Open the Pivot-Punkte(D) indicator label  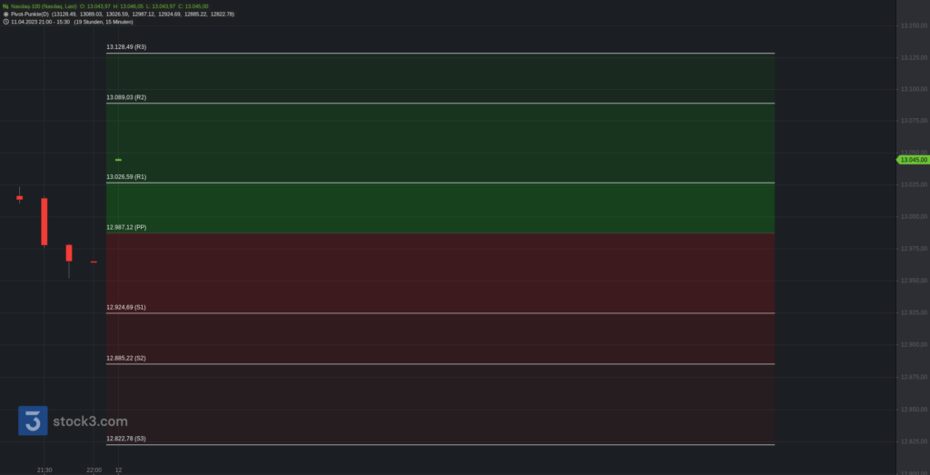pos(30,14)
